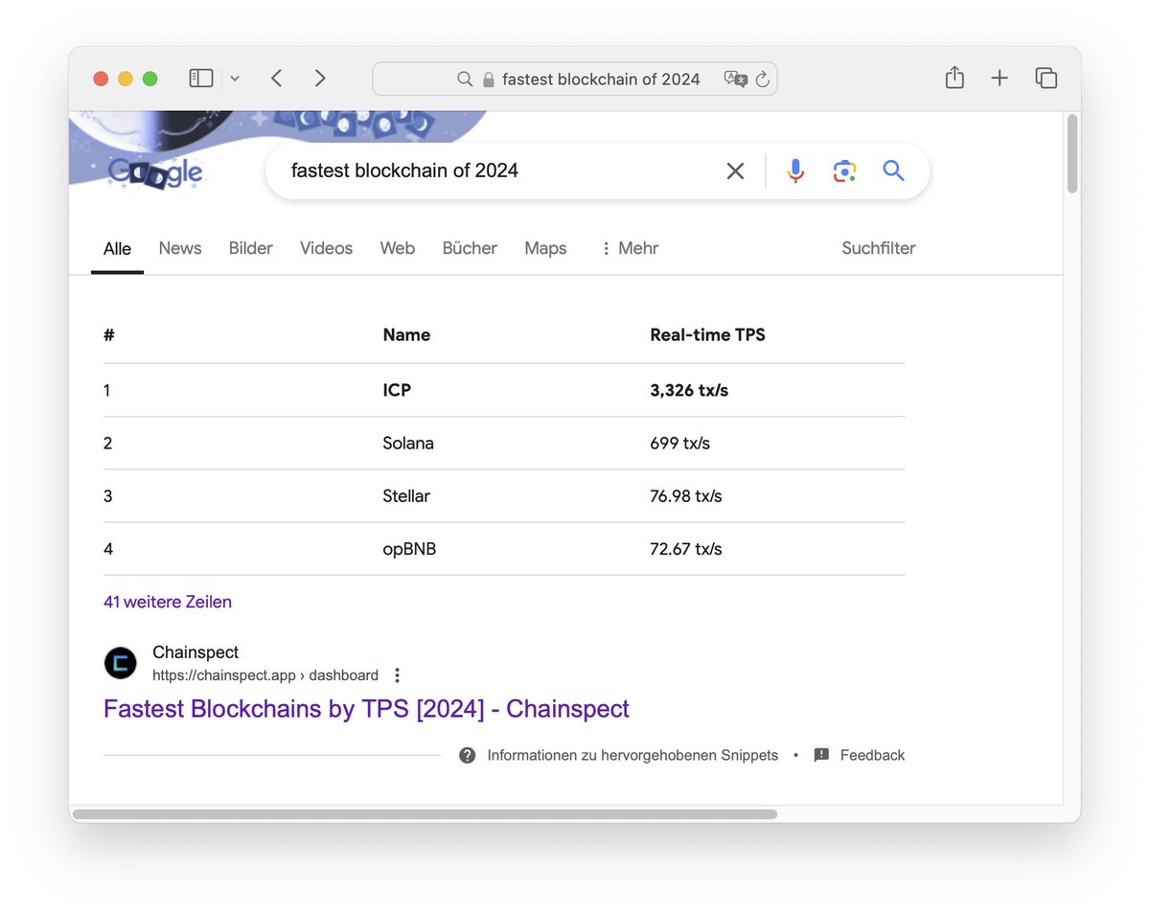Click the 76.98 tx/s value
Image resolution: width=1150 pixels, height=914 pixels.
686,495
